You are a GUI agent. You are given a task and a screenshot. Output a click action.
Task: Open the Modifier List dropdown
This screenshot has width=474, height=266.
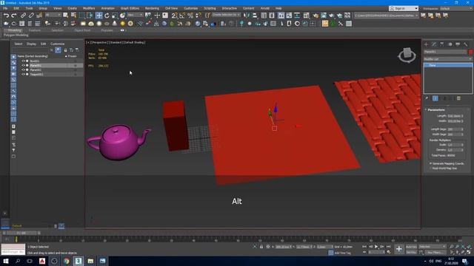(x=448, y=59)
